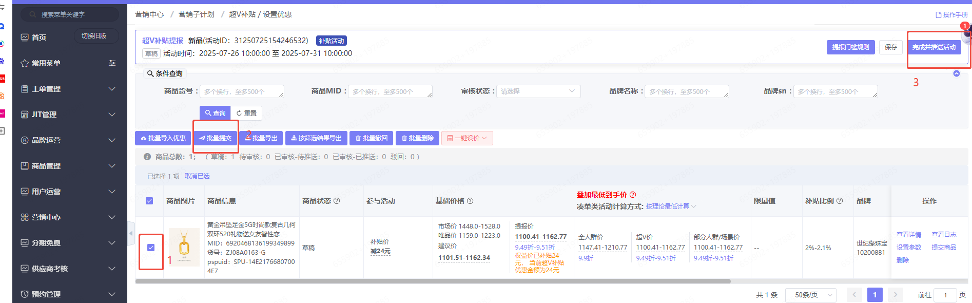Open the 营销中心 sidebar menu

(69, 217)
